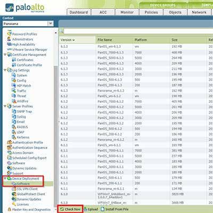Select the PanOS_vm-6.1.3 row
213x213 pixels.
click(136, 46)
